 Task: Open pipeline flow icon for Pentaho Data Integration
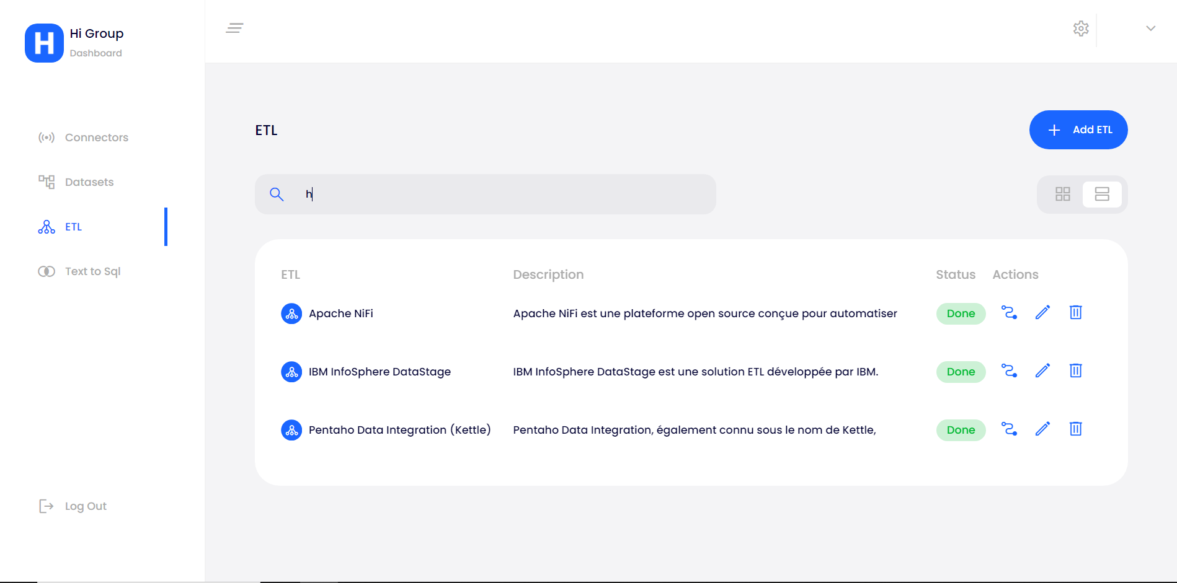(x=1009, y=429)
